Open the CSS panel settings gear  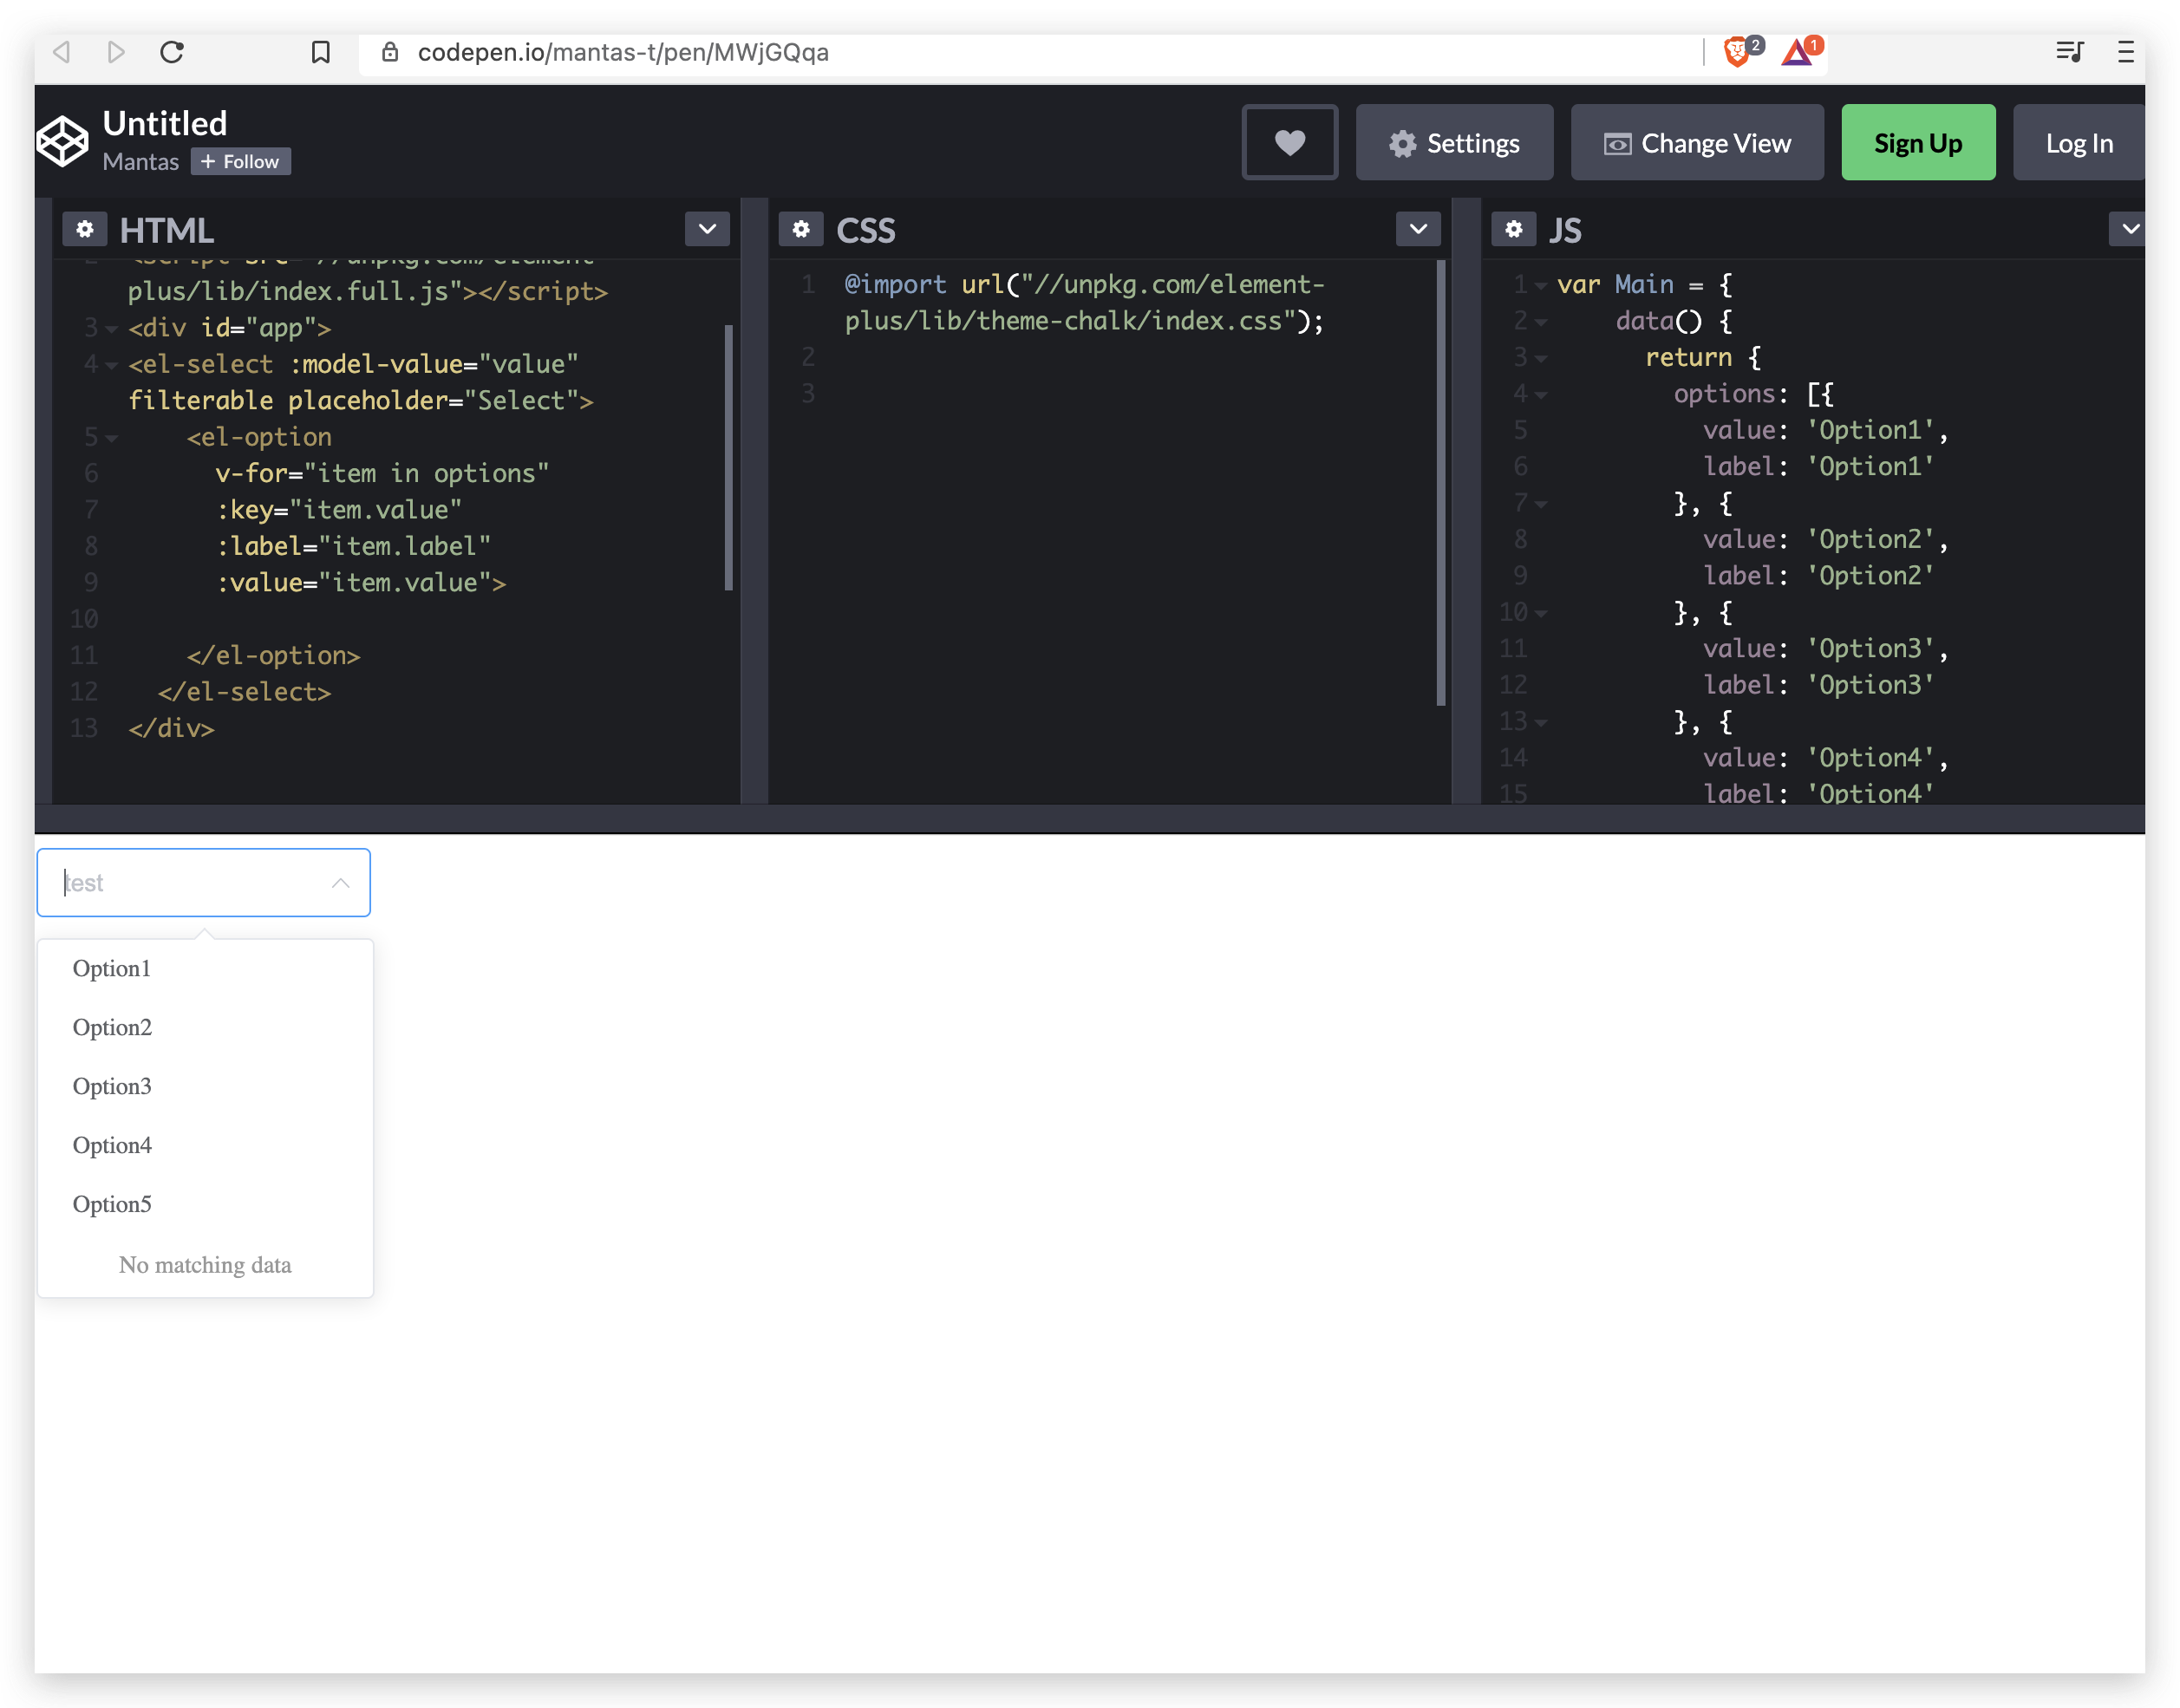pos(800,229)
